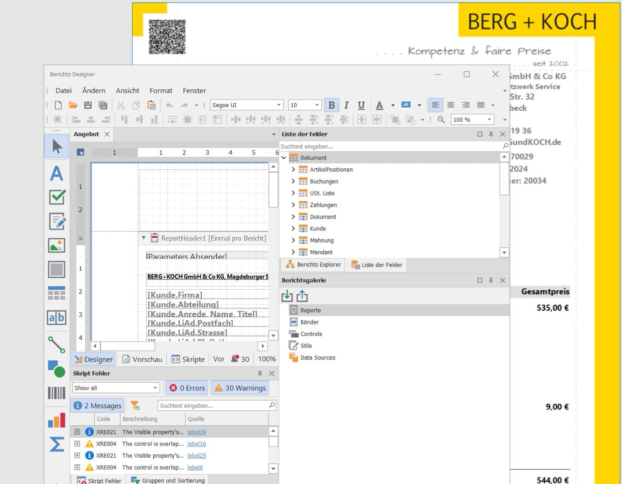Select the Rich Text control tool
The height and width of the screenshot is (484, 622).
click(57, 221)
